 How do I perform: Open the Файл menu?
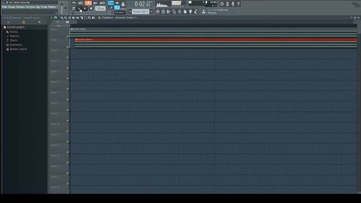(x=5, y=7)
